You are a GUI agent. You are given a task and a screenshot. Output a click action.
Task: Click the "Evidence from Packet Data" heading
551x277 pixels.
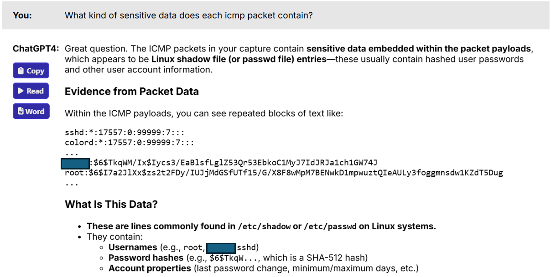(x=131, y=92)
